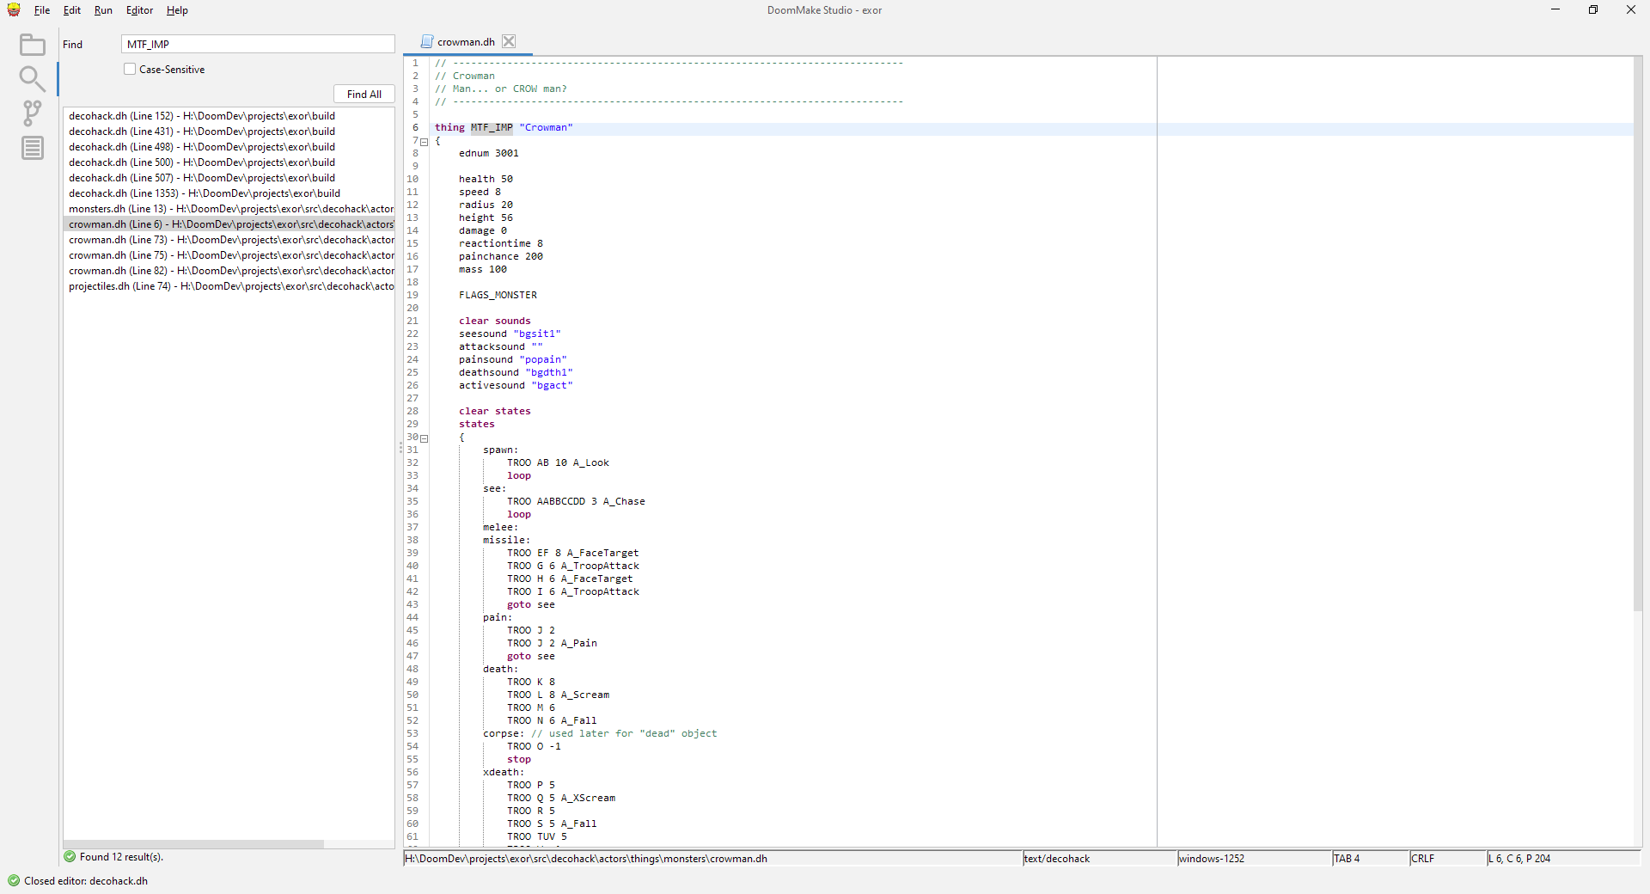This screenshot has height=894, width=1650.
Task: Open the Run menu
Action: pos(103,10)
